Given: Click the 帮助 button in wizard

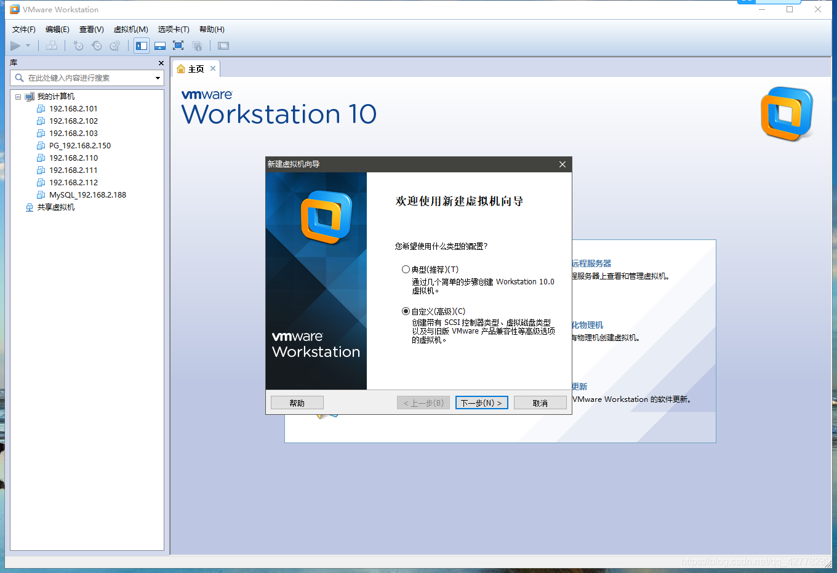Looking at the screenshot, I should coord(297,403).
